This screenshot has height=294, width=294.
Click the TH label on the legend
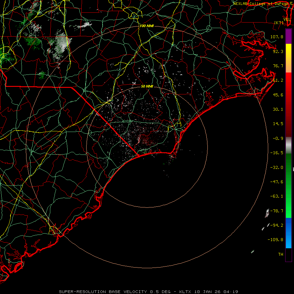point(281,254)
